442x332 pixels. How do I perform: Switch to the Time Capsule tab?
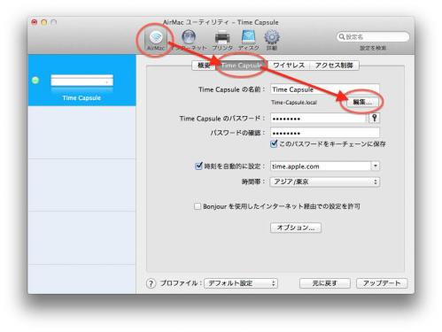pos(242,66)
